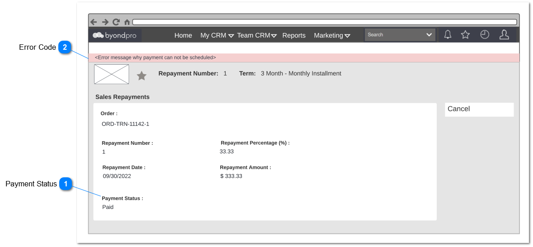Open the Marketing dropdown menu
This screenshot has width=533, height=247.
pos(332,35)
